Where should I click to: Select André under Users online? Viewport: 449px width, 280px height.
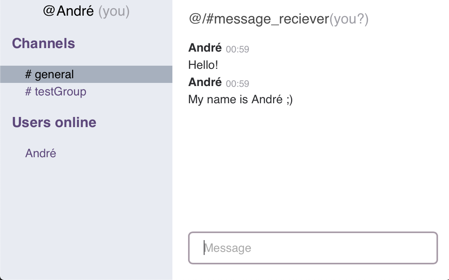41,153
